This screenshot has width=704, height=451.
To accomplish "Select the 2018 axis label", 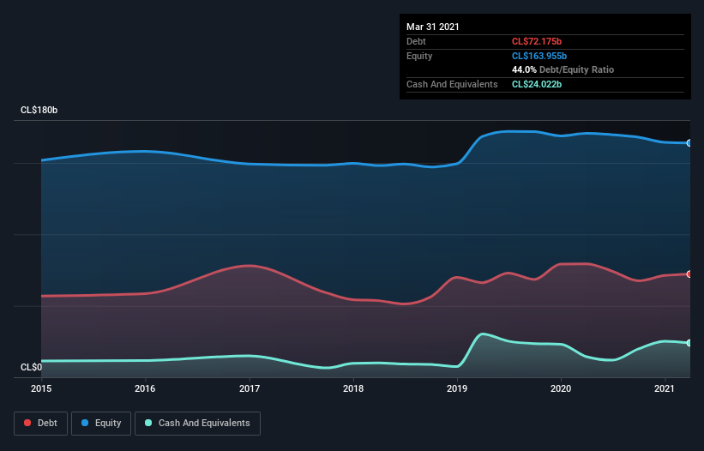I will tap(353, 388).
